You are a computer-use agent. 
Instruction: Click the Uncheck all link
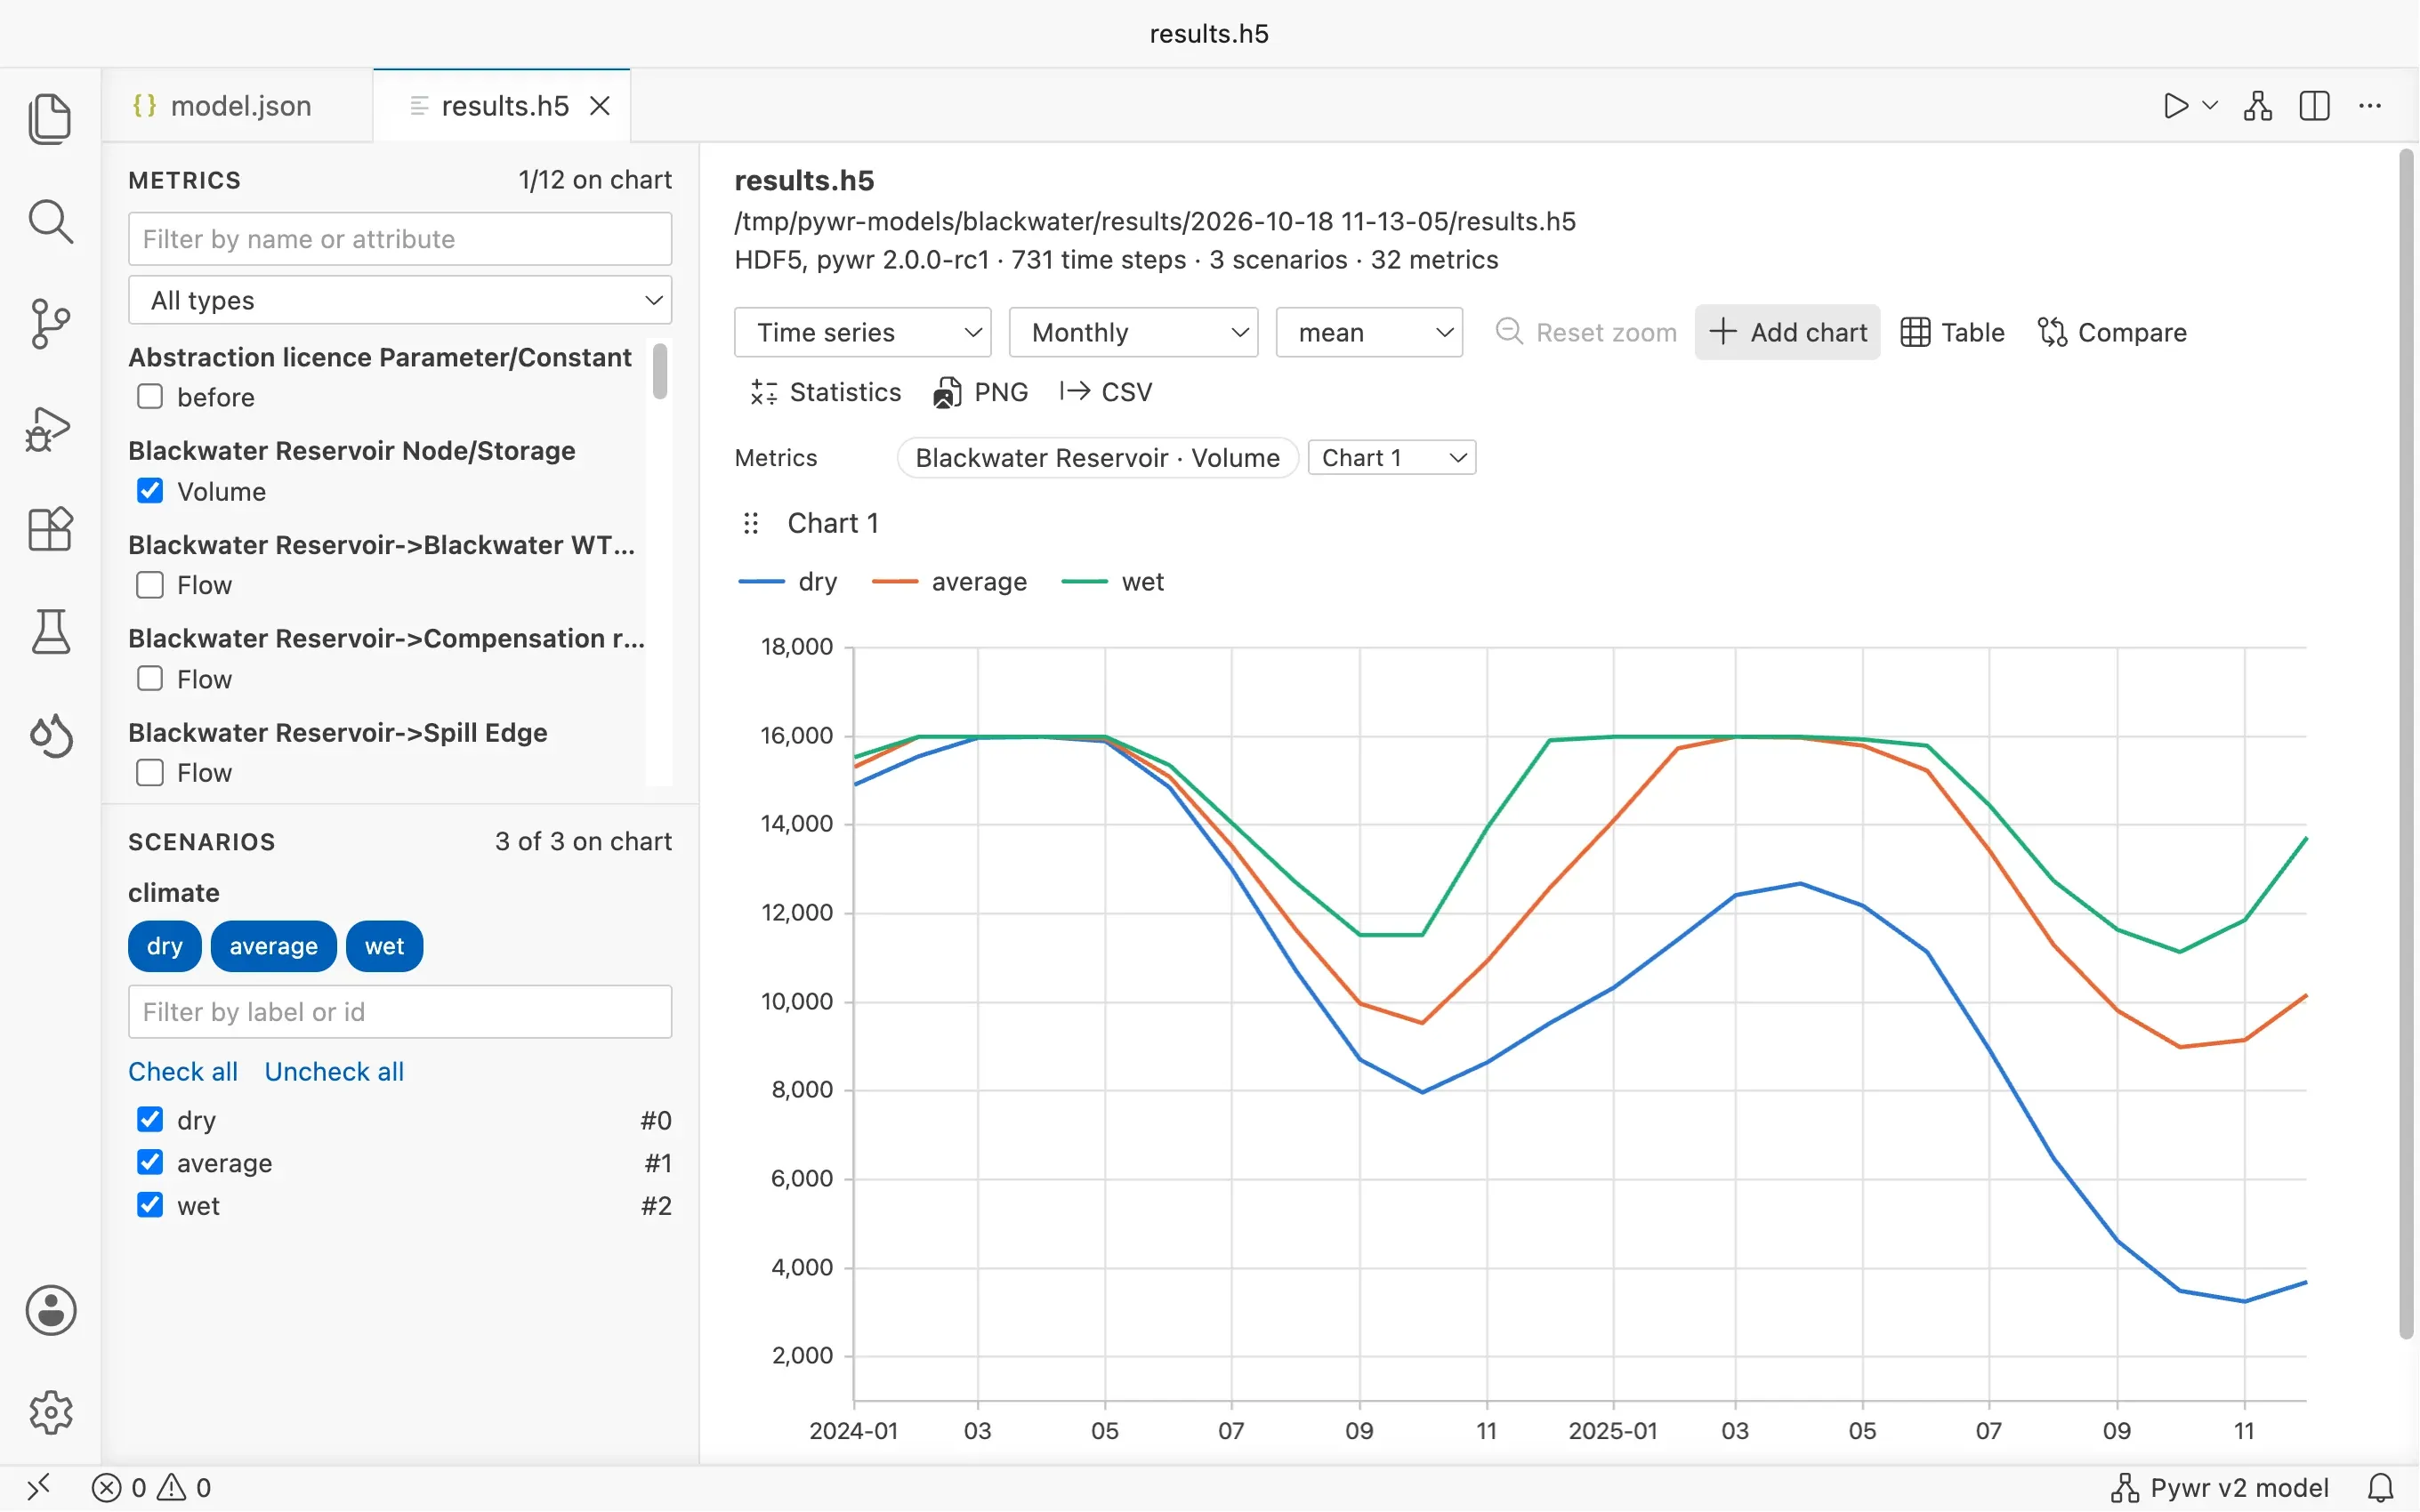pos(334,1071)
